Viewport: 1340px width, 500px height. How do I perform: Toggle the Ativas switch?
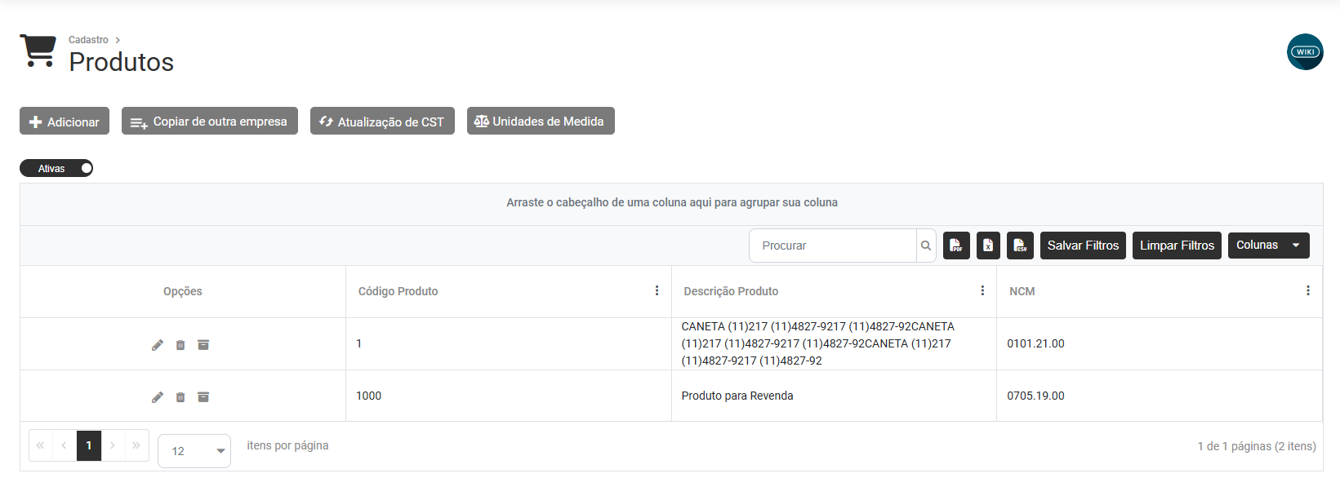56,169
